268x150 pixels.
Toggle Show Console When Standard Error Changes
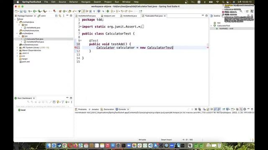click(219, 109)
